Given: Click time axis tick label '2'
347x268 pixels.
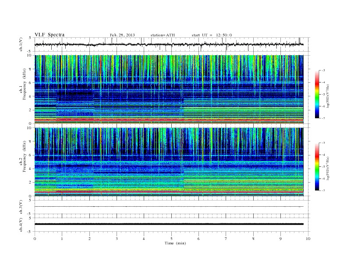Looking at the screenshot, I should tap(89, 239).
